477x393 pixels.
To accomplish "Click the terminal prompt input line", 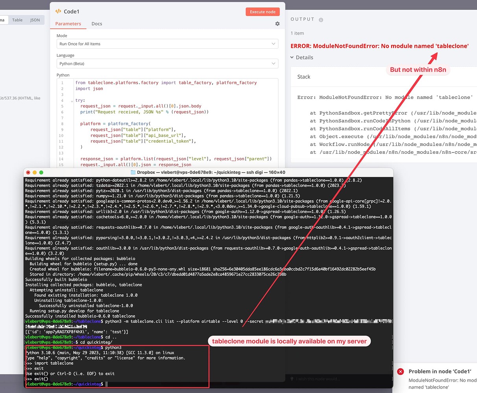I will point(106,384).
